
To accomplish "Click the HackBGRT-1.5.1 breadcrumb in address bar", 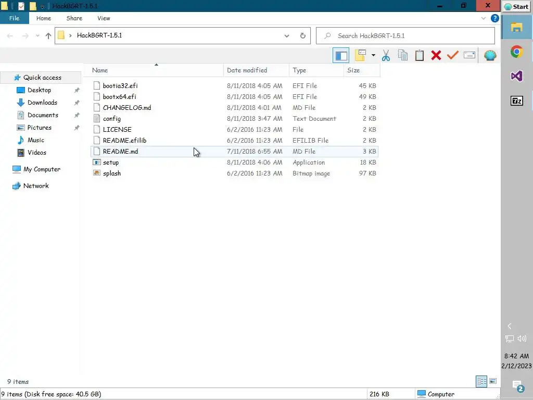I will click(99, 35).
